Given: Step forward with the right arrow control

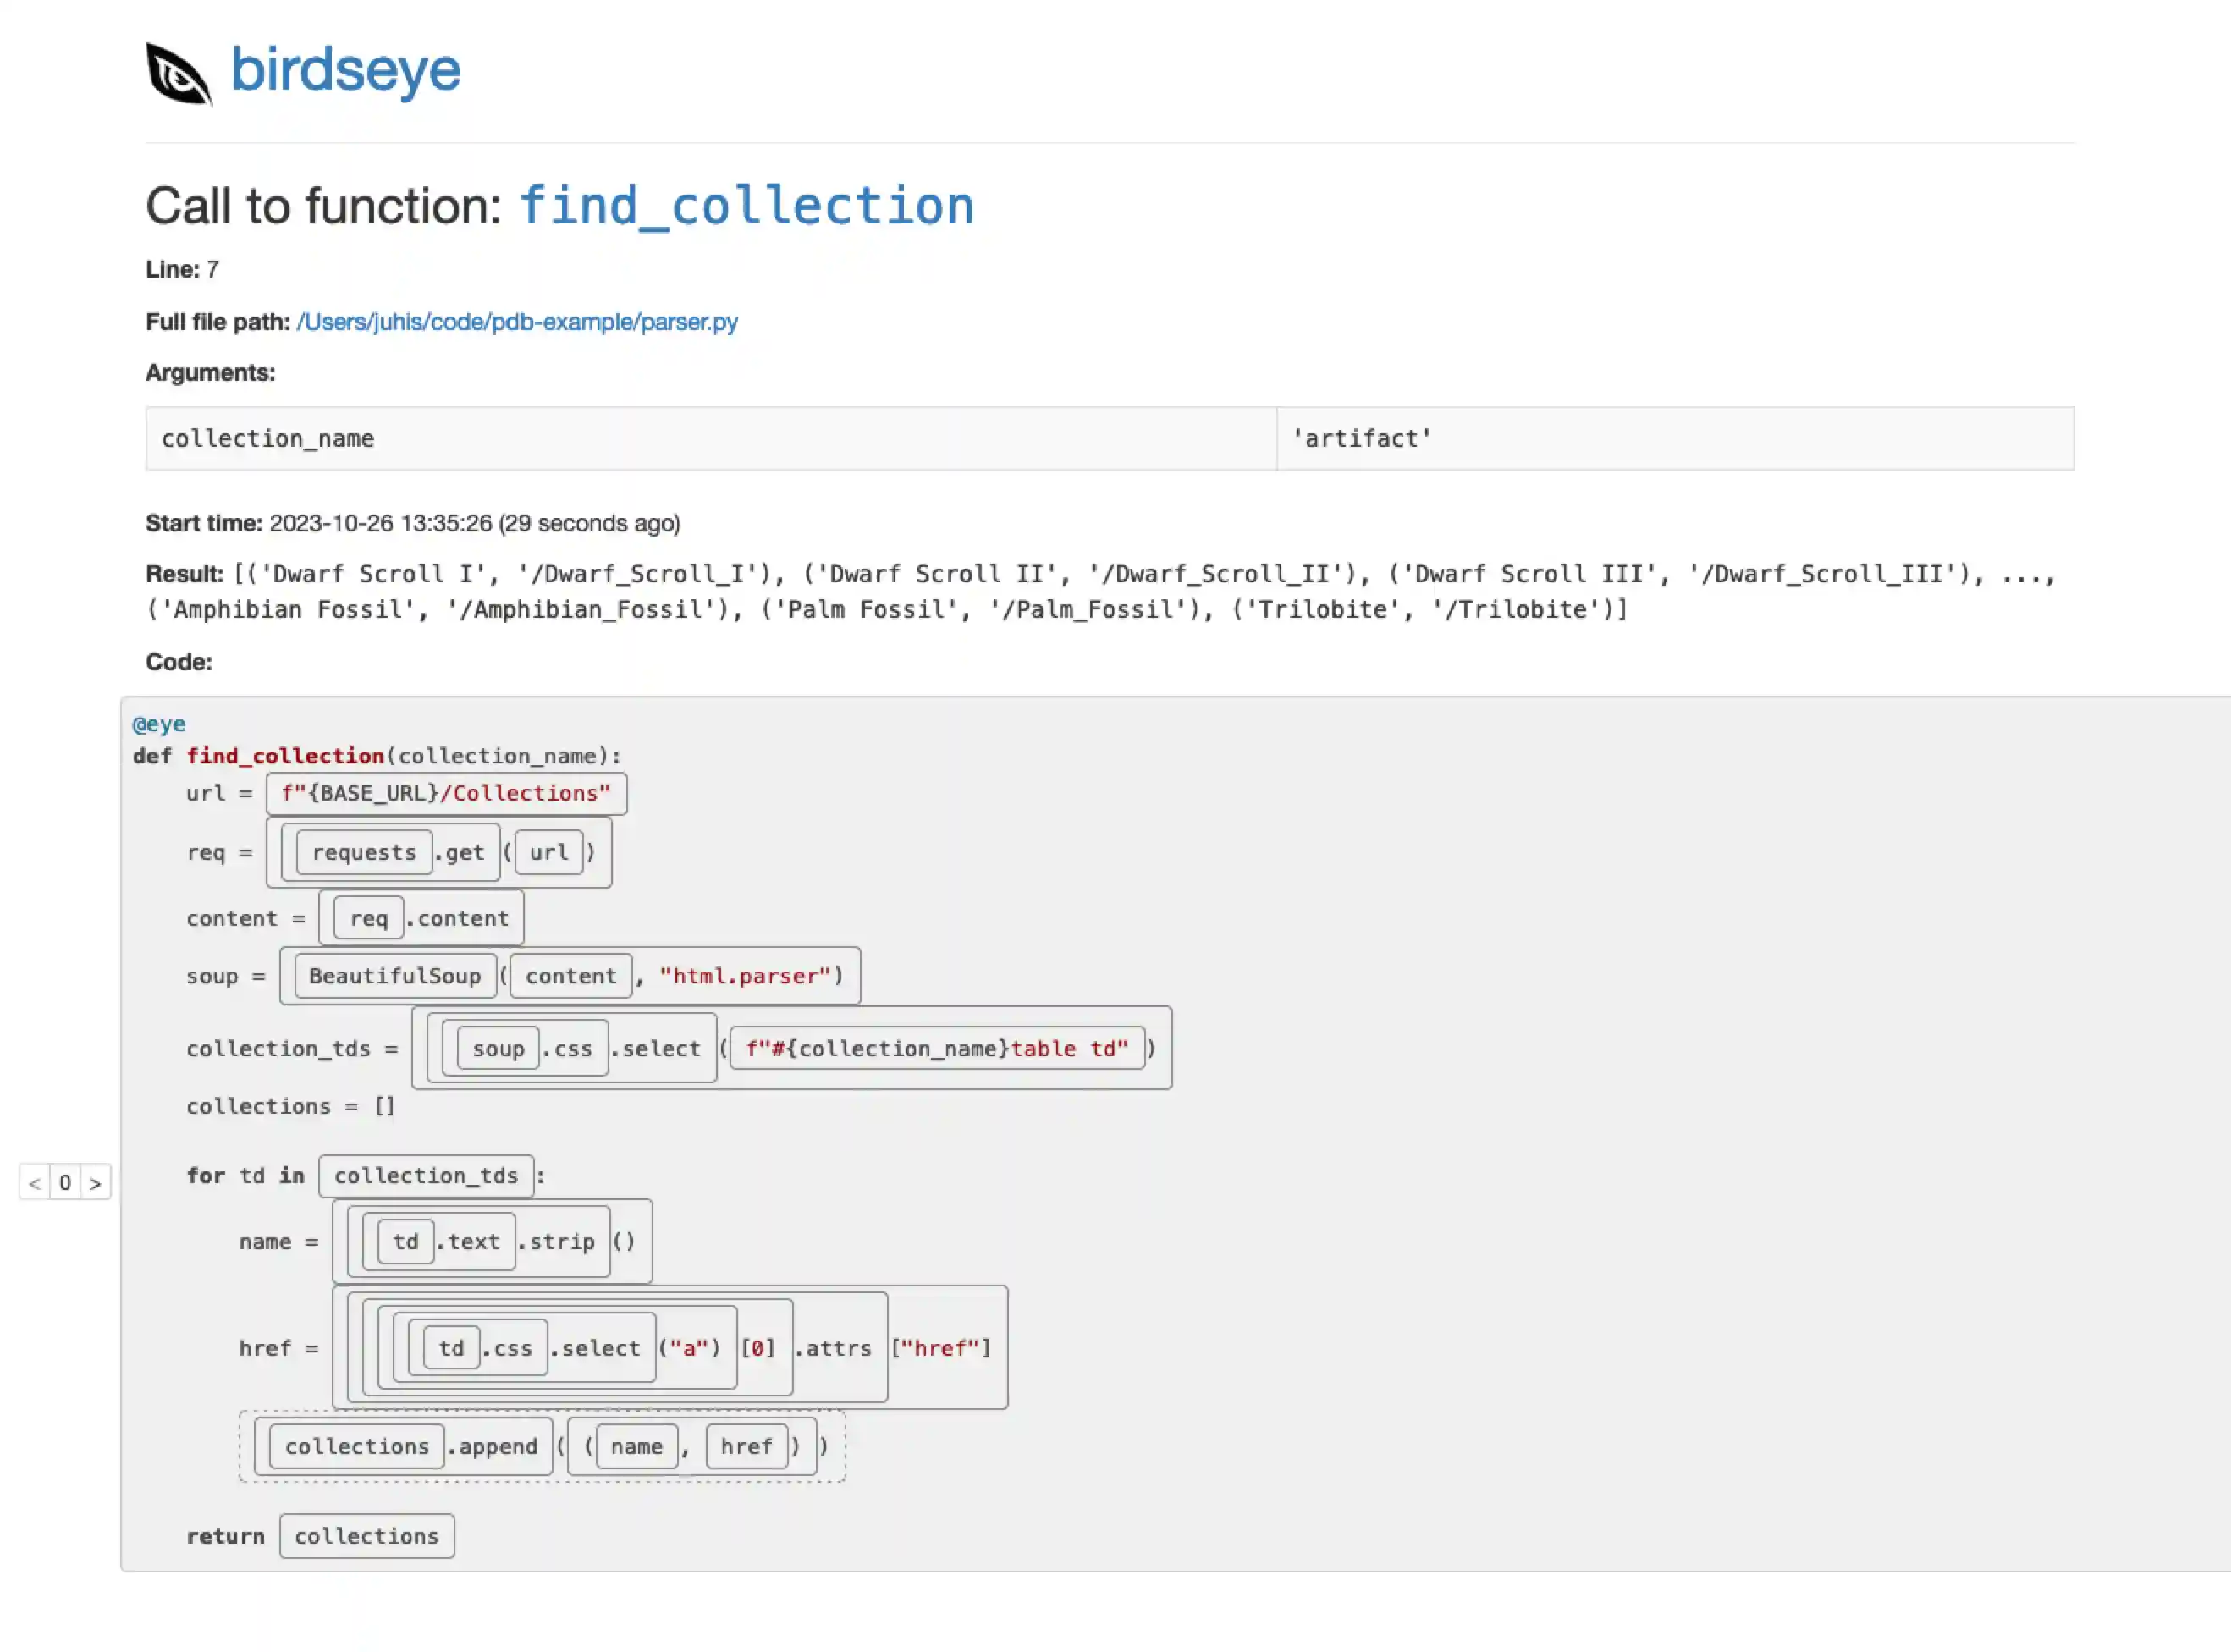Looking at the screenshot, I should click(x=95, y=1182).
